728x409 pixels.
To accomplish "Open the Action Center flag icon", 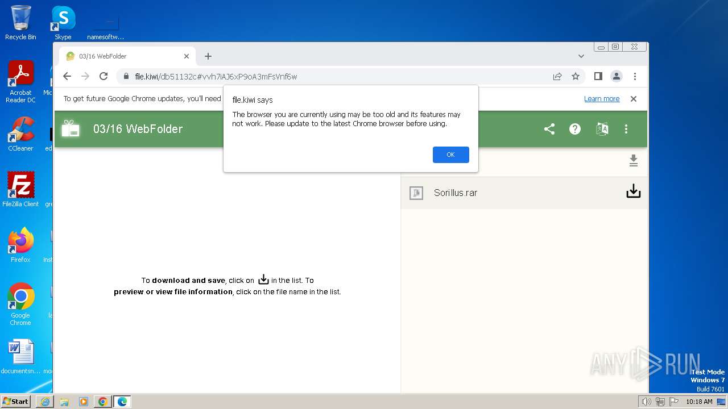I will [673, 402].
